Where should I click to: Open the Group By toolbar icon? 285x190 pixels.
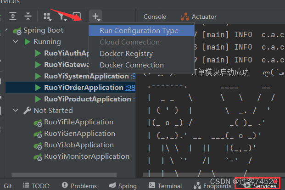[x=47, y=17]
